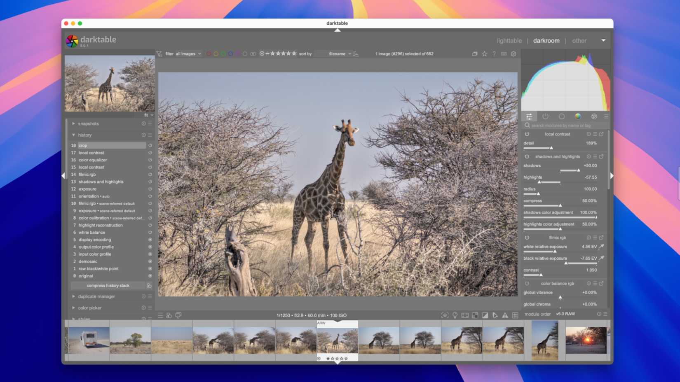Toggle the color balance rgb module on
The image size is (680, 382).
pos(526,283)
